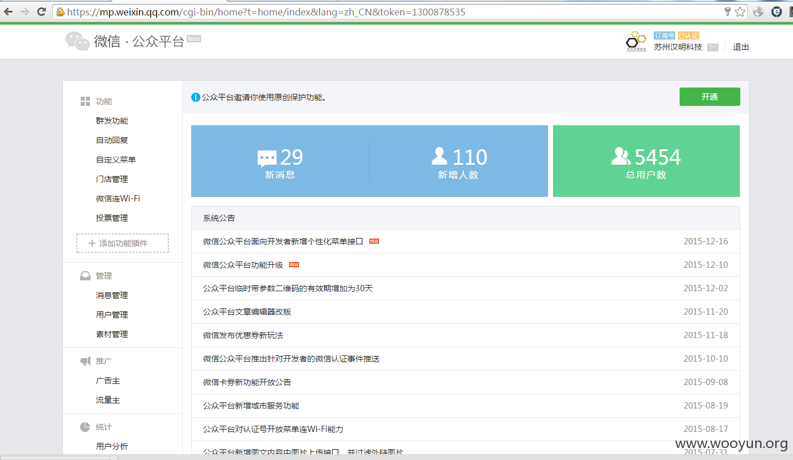The height and width of the screenshot is (460, 793).
Task: Open the mail envelope notification icon
Action: [x=712, y=47]
